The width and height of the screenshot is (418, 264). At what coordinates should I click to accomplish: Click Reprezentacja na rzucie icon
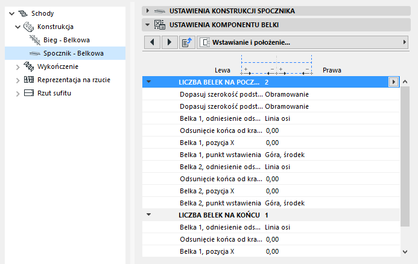point(29,80)
